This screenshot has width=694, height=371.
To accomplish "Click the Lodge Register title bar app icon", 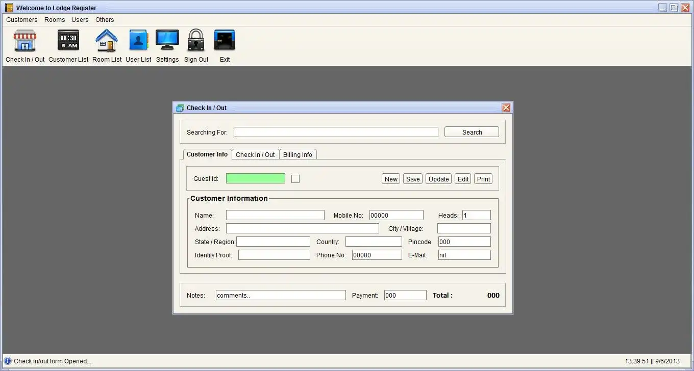I will [9, 8].
